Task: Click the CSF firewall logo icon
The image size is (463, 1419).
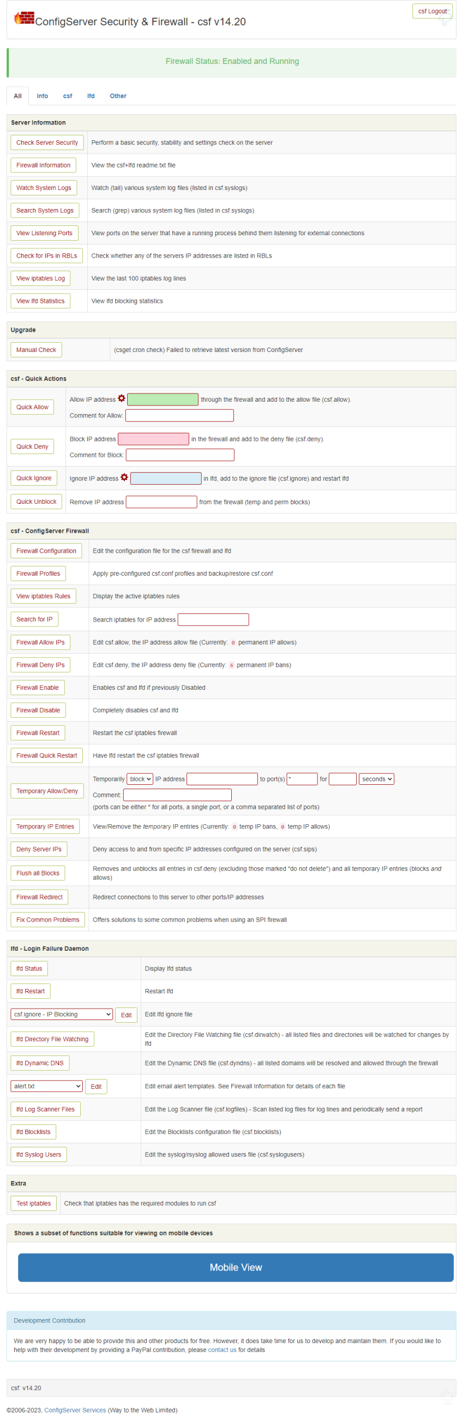Action: 23,19
